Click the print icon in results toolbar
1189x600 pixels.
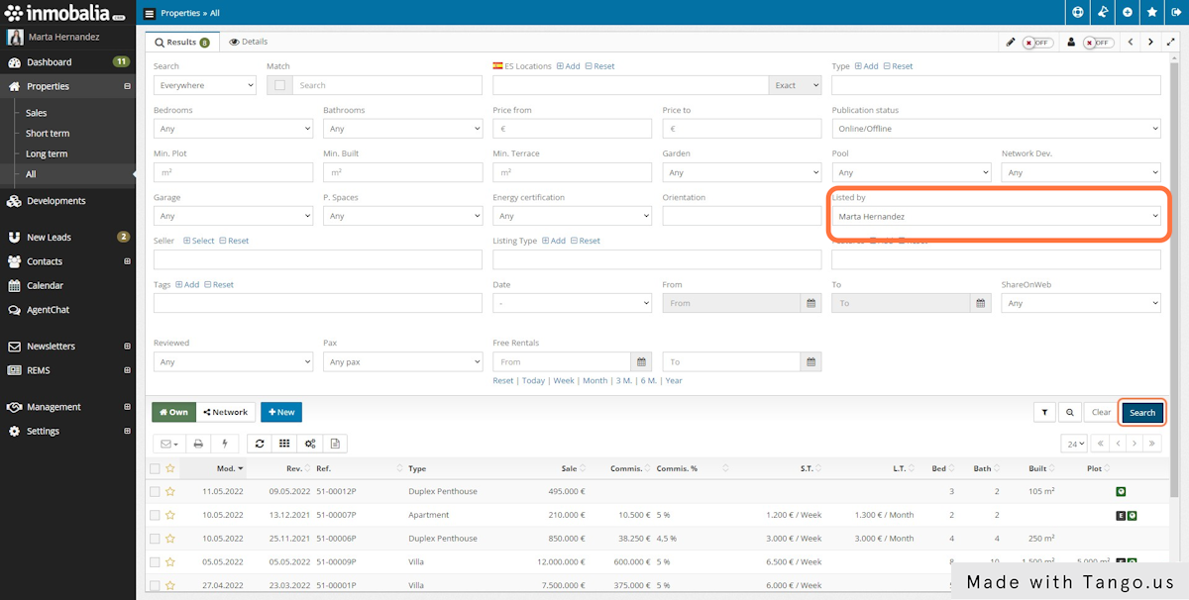pyautogui.click(x=198, y=444)
